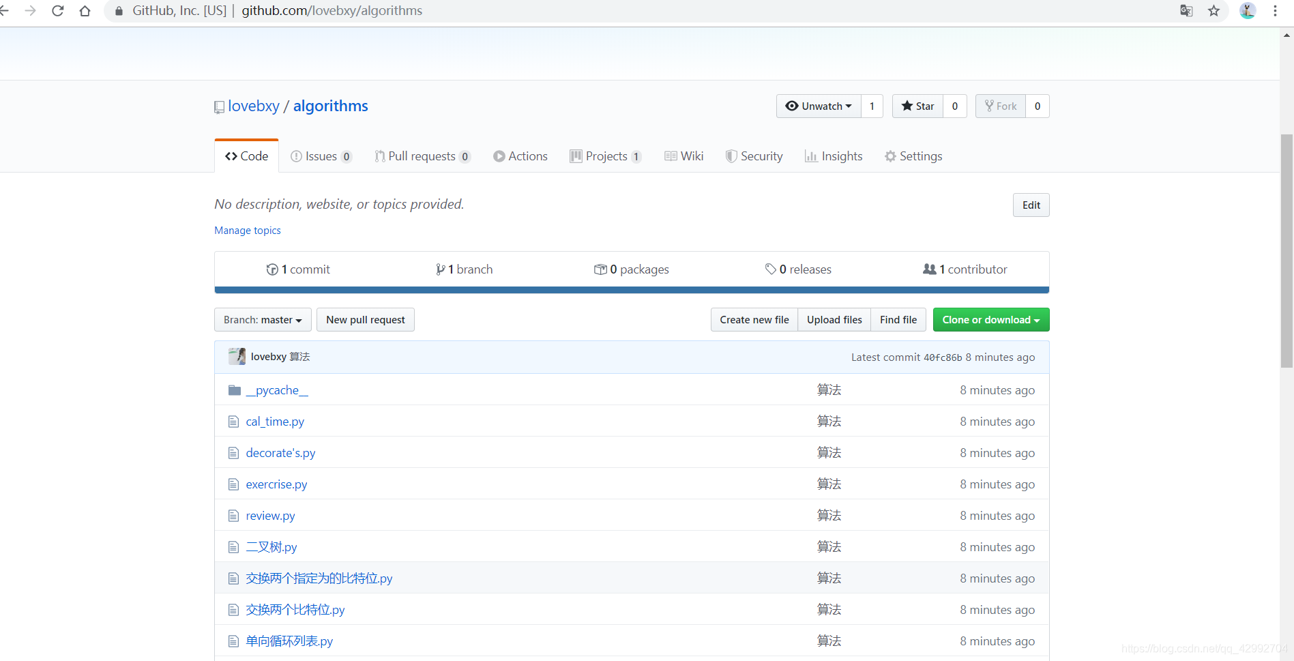The image size is (1294, 661).
Task: Click the branch fork icon beside 1 branch
Action: click(x=441, y=269)
